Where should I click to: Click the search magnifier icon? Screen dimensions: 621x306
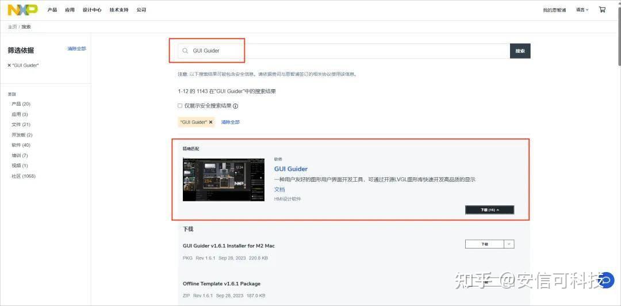pyautogui.click(x=185, y=51)
